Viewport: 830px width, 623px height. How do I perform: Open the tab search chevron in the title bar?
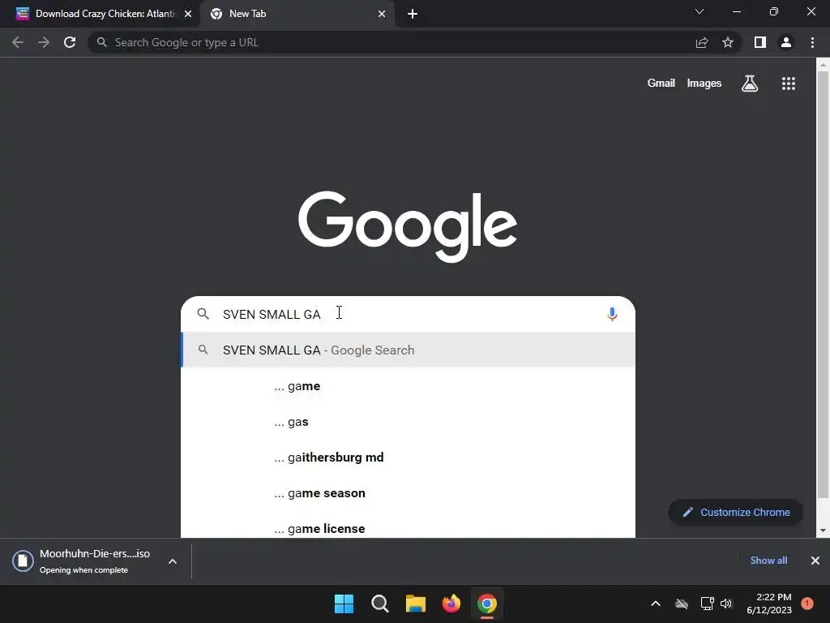(700, 11)
